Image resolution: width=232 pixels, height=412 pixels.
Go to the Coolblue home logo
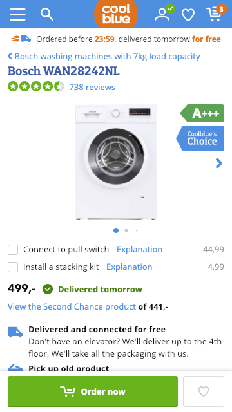pyautogui.click(x=116, y=14)
